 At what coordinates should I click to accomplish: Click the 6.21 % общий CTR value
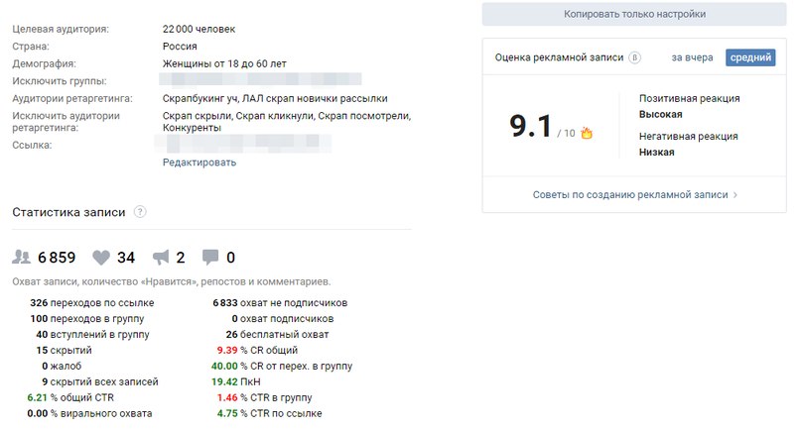[70, 398]
